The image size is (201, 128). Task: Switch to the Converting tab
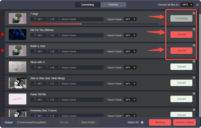pyautogui.click(x=88, y=5)
